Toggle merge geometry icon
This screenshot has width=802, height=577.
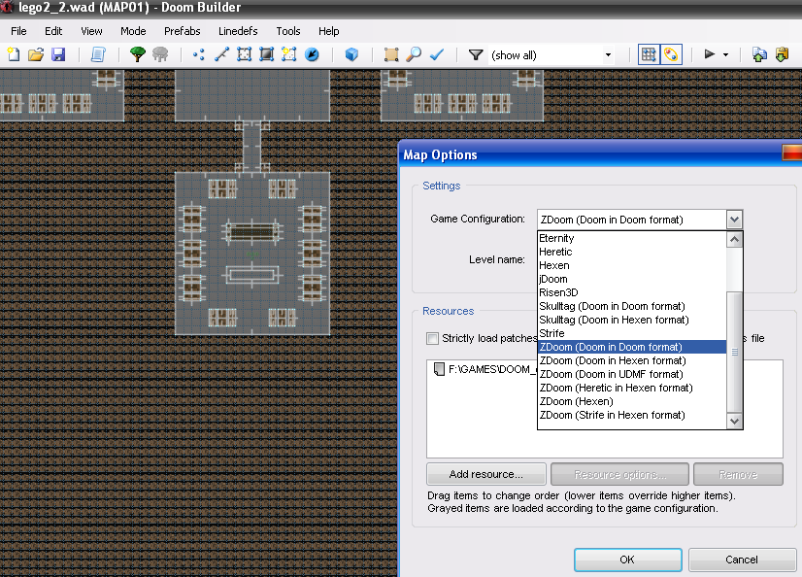tap(671, 54)
